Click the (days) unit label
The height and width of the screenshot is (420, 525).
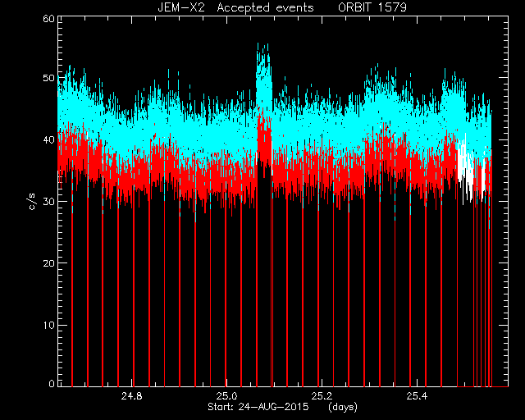tap(343, 407)
